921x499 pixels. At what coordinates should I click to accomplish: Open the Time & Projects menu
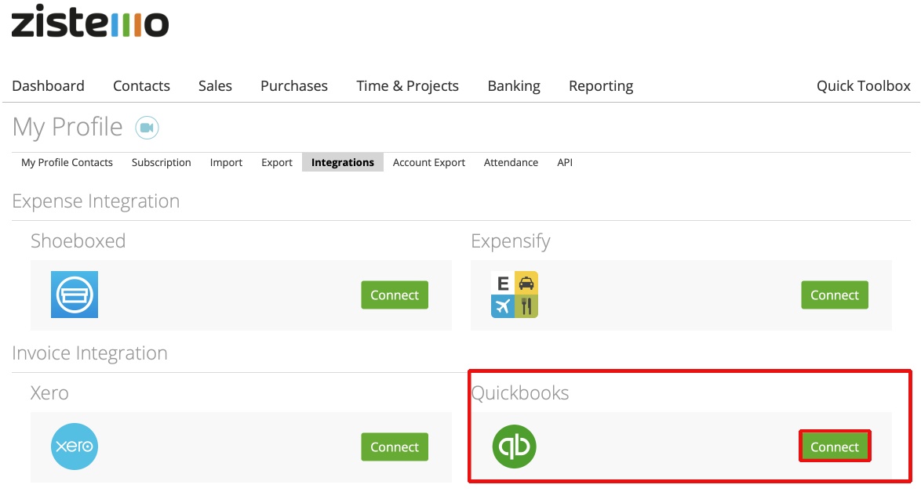pyautogui.click(x=407, y=85)
